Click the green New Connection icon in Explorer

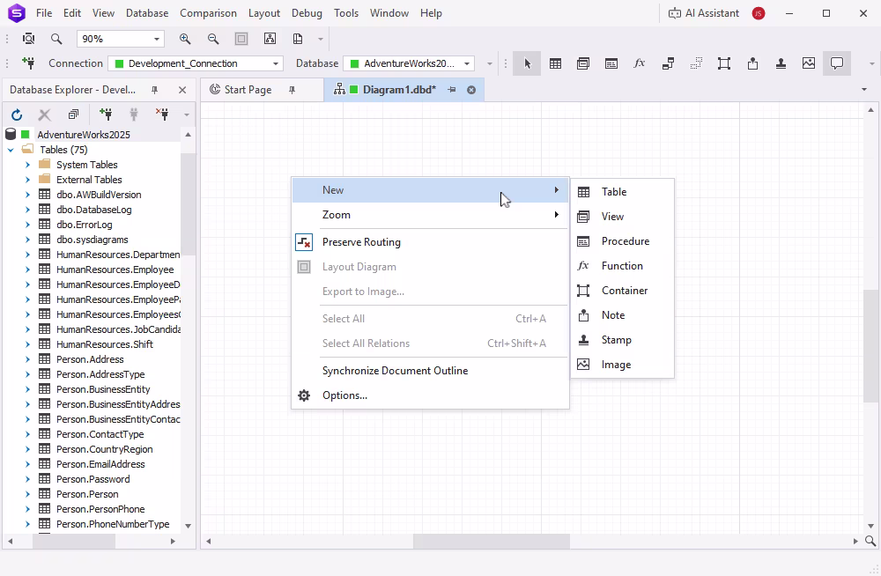106,114
